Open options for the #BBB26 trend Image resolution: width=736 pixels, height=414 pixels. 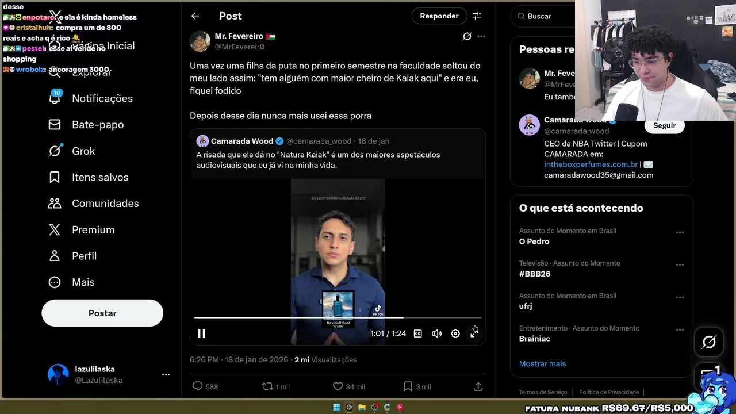(x=680, y=266)
